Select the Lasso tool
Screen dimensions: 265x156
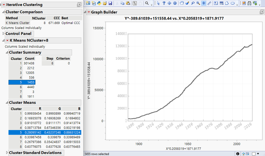click(x=193, y=3)
